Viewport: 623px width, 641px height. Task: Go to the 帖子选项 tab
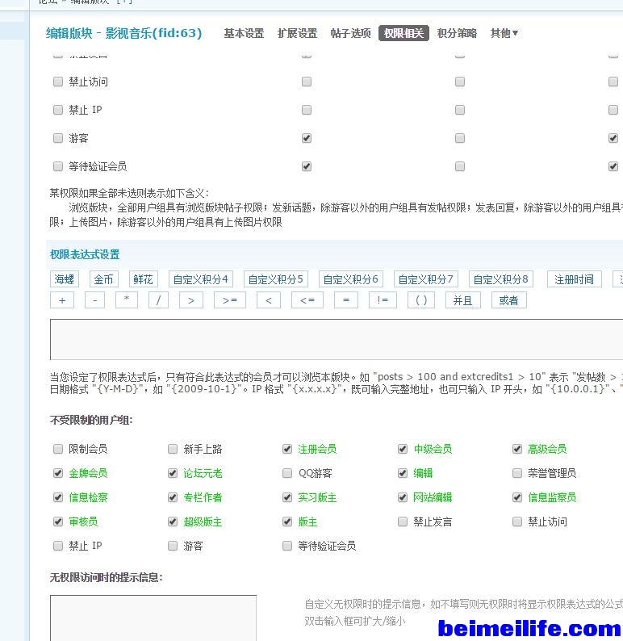pyautogui.click(x=350, y=33)
